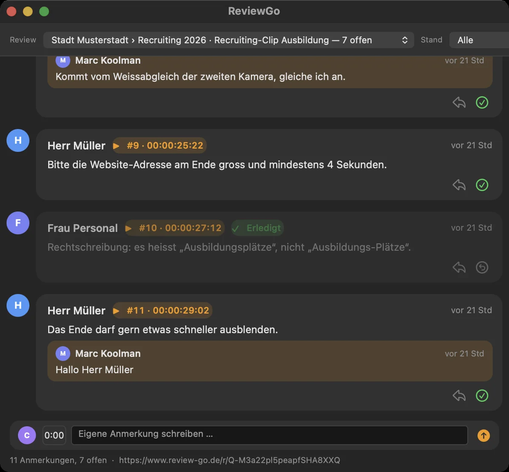Click Marc Koolman's avatar in Hallo Herr Müller reply
Image resolution: width=509 pixels, height=472 pixels.
[63, 353]
